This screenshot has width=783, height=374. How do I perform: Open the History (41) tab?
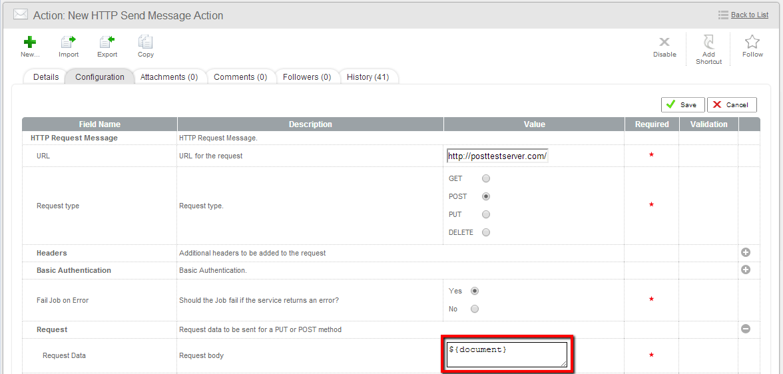pos(368,77)
